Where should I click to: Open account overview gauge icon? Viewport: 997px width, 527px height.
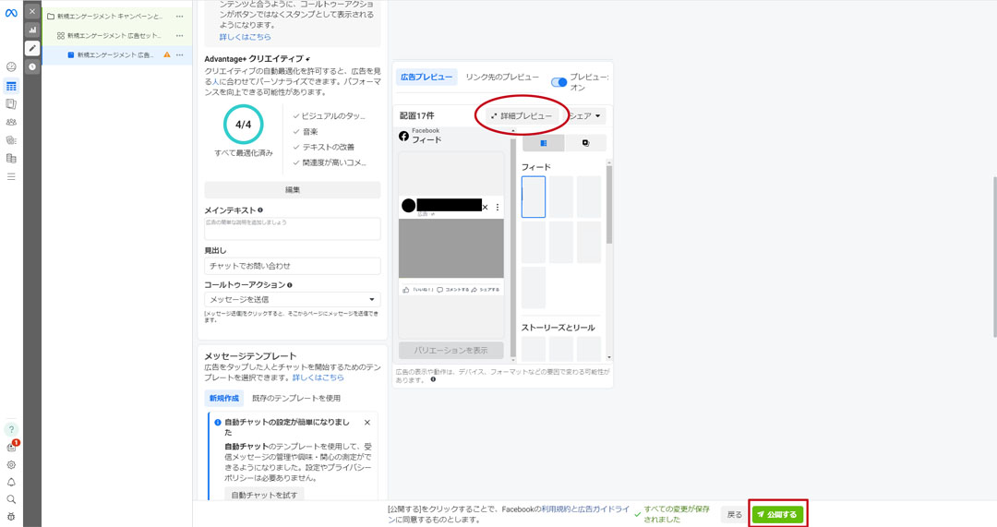pos(11,66)
